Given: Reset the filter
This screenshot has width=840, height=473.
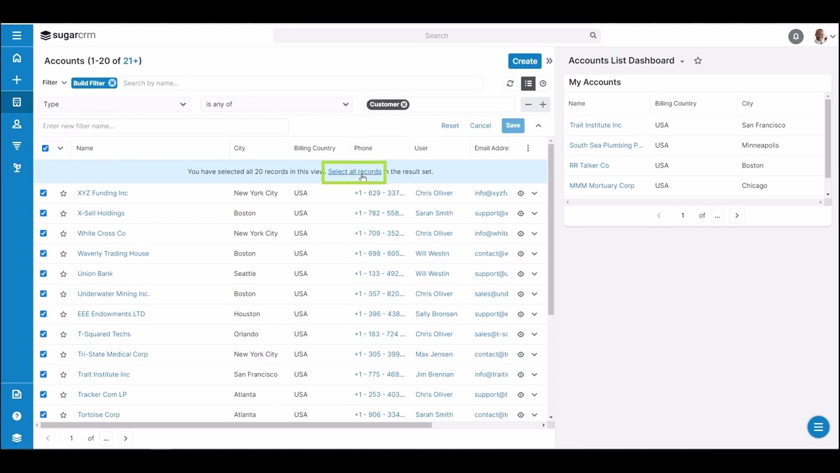Looking at the screenshot, I should 450,125.
